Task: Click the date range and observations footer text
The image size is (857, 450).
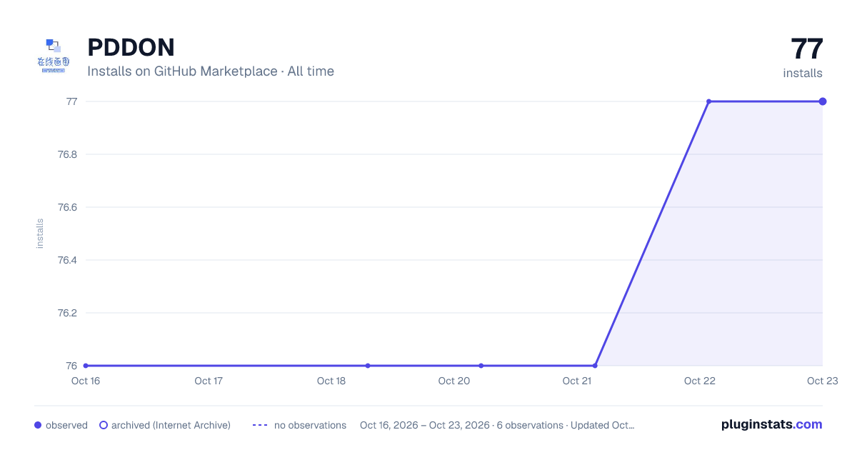Action: click(x=497, y=425)
